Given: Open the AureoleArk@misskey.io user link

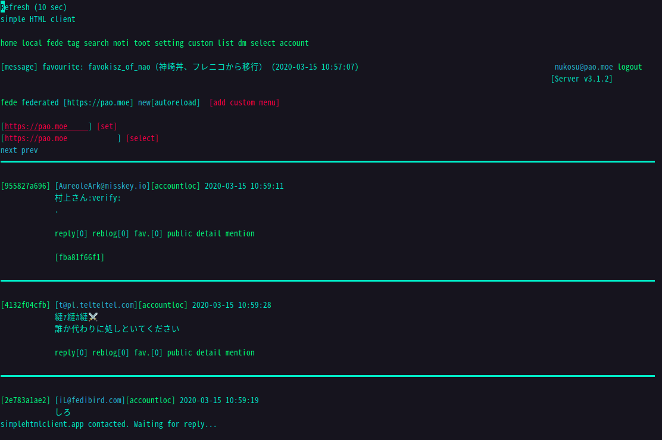Looking at the screenshot, I should click(102, 186).
